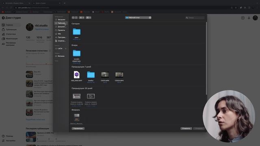Select the C0015.MP4 video thumbnail
The width and height of the screenshot is (260, 146).
click(x=105, y=75)
